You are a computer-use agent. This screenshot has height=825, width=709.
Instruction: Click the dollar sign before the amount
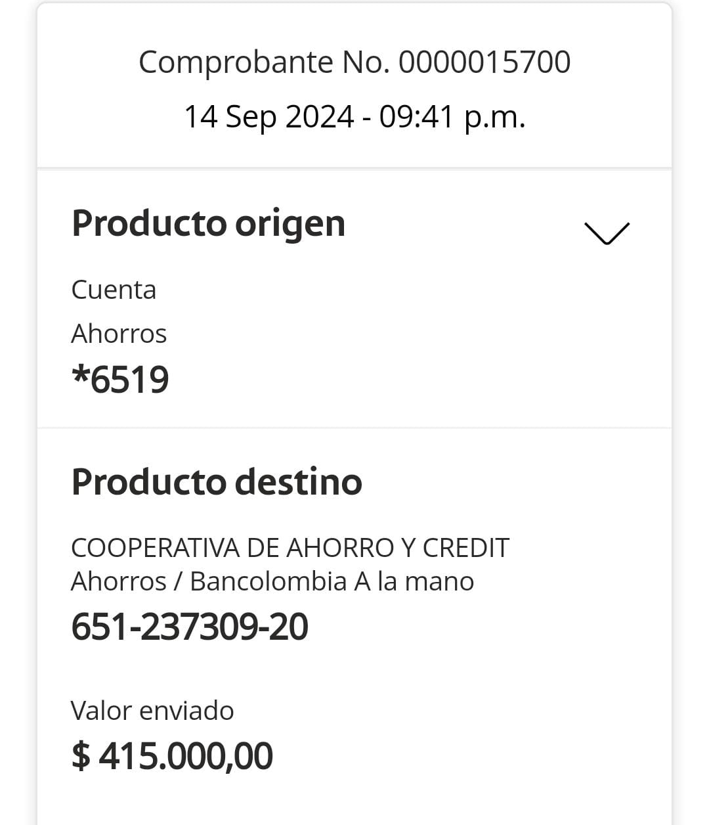coord(81,755)
